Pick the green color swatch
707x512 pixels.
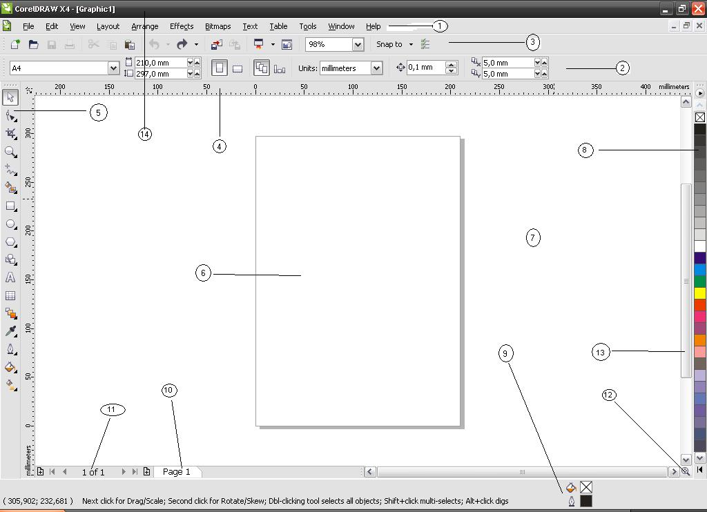[x=700, y=282]
